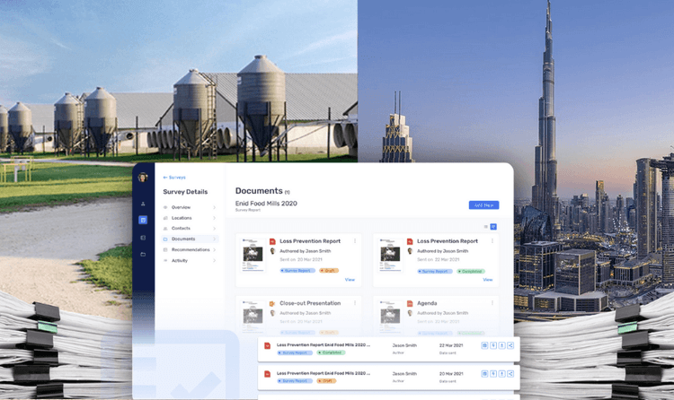This screenshot has width=674, height=400.
Task: Expand the chevron next to Recommendations
Action: click(214, 250)
